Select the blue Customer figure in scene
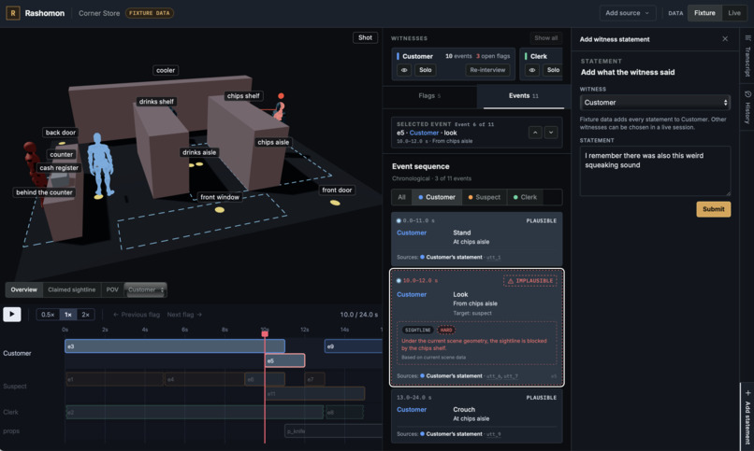Screen dimensions: 754x451 click(x=100, y=163)
